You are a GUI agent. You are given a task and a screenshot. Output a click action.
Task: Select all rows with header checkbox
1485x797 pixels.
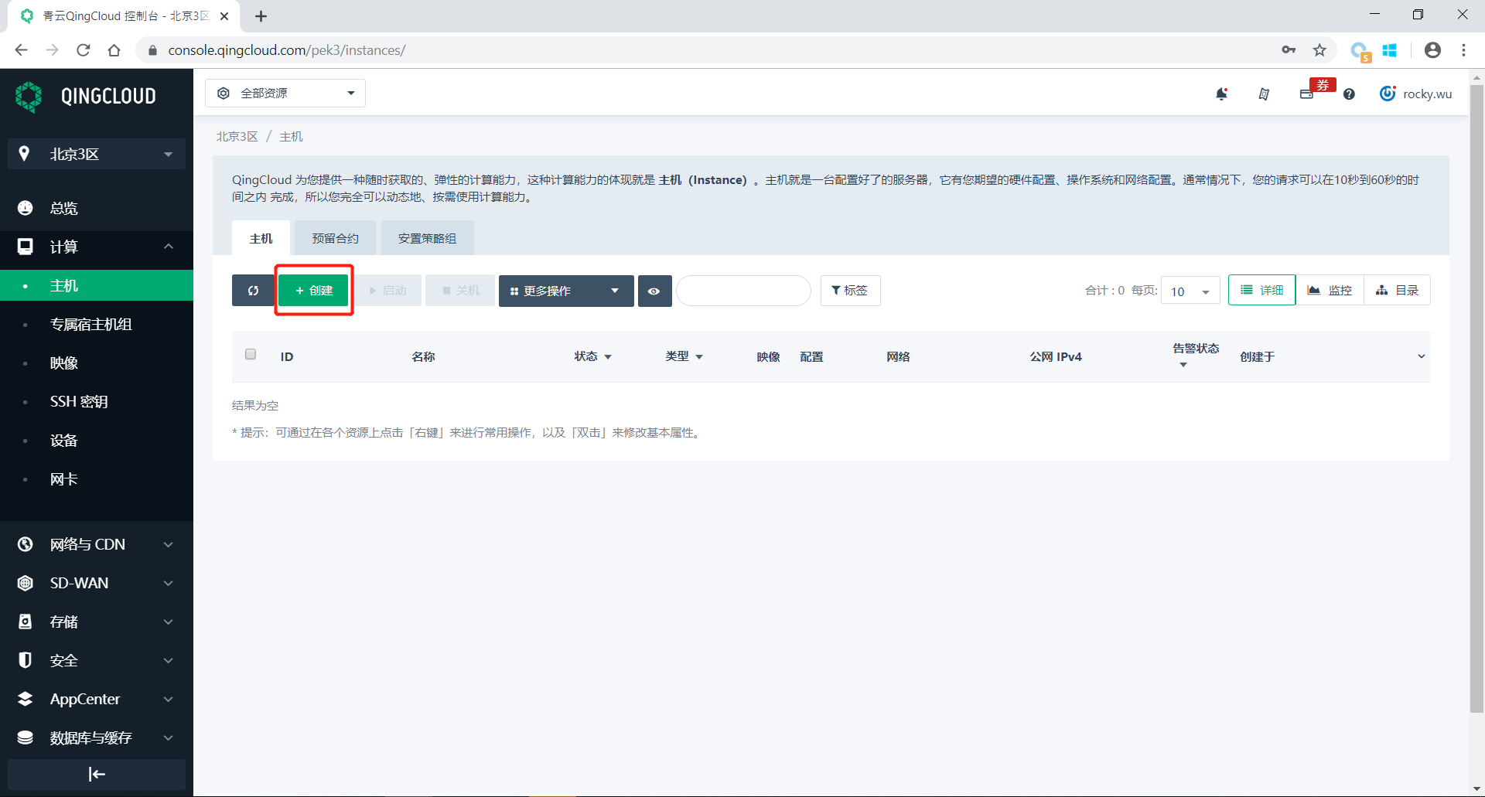tap(251, 354)
